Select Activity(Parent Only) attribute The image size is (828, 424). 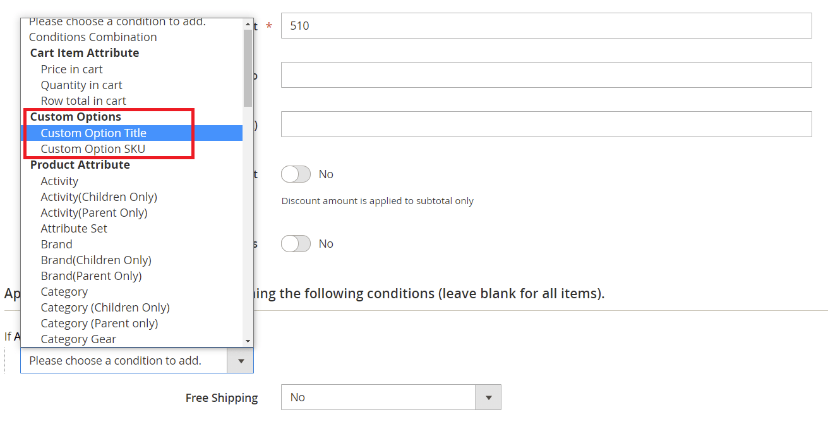[94, 212]
